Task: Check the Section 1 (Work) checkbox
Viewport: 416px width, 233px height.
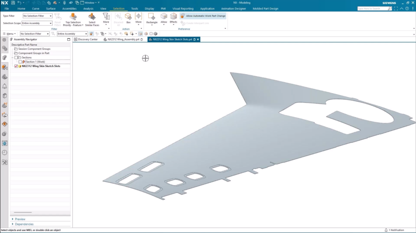Action: click(x=20, y=62)
